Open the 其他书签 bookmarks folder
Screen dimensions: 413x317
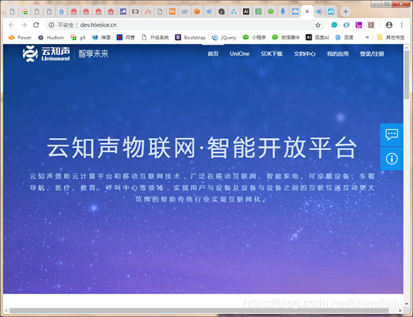391,37
